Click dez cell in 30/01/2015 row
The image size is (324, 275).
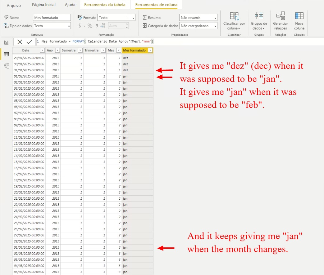pos(137,64)
